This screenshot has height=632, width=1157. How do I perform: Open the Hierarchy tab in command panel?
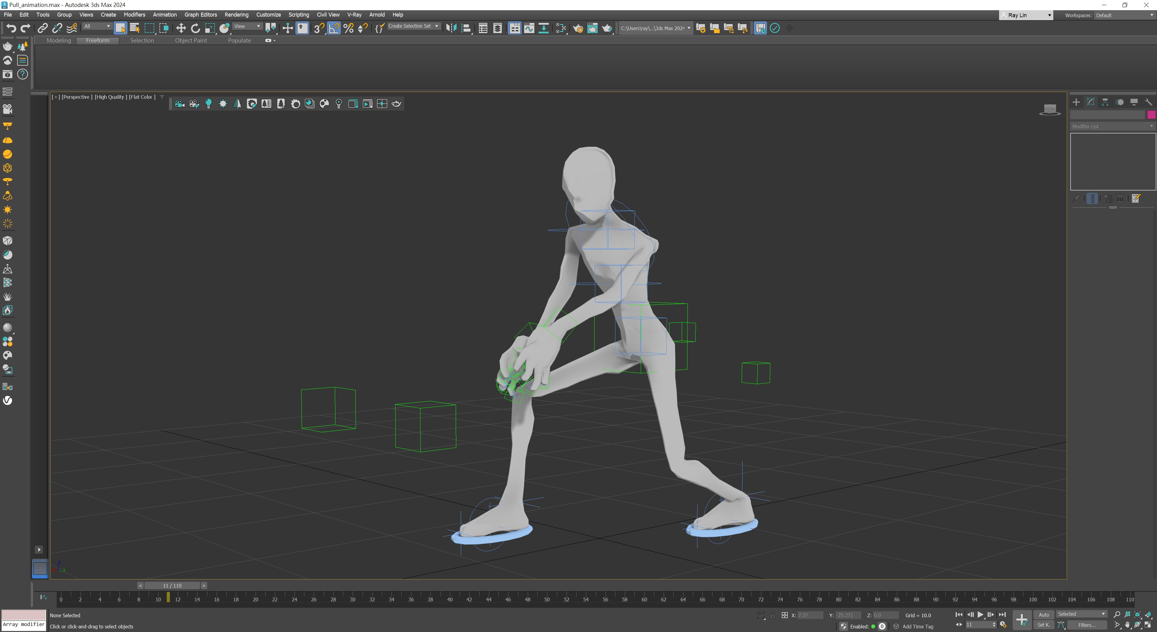[1105, 102]
